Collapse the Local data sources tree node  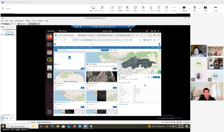tap(2, 29)
